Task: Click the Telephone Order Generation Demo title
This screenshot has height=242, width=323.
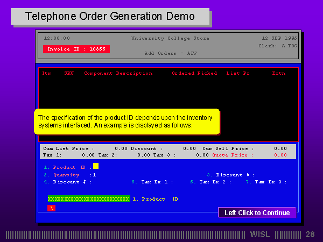Action: [x=110, y=16]
